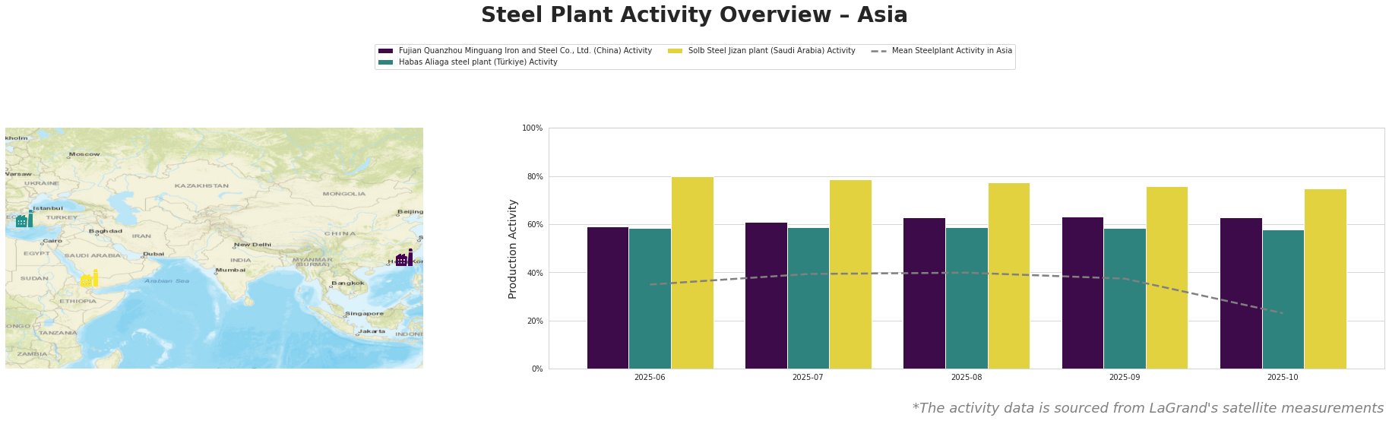Click the 2025-10 x-axis label
Screen dimensions: 1389x421
[1283, 377]
